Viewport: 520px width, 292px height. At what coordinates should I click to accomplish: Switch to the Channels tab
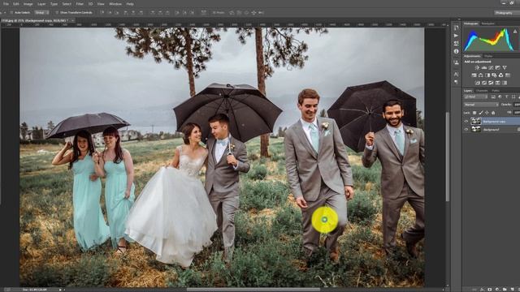coord(482,90)
